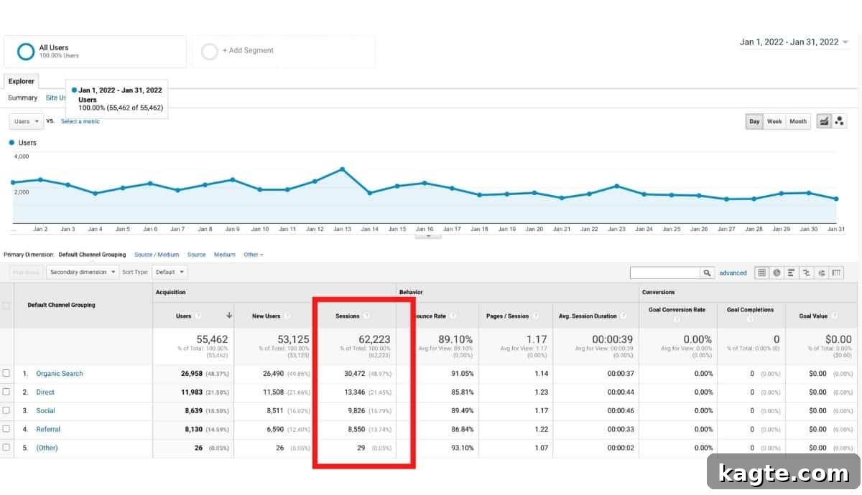Click the Users column help icon
Image resolution: width=862 pixels, height=495 pixels.
(x=198, y=316)
